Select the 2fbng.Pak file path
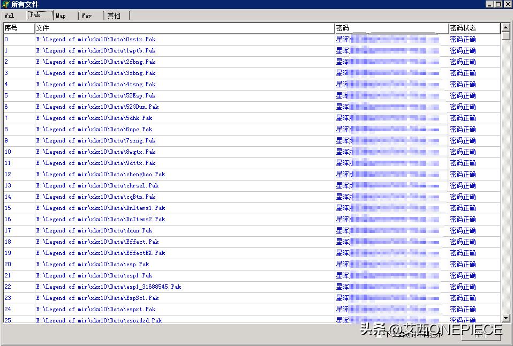513x346 pixels. pos(95,62)
